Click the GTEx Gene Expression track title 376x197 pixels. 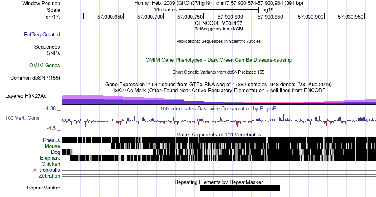click(218, 84)
